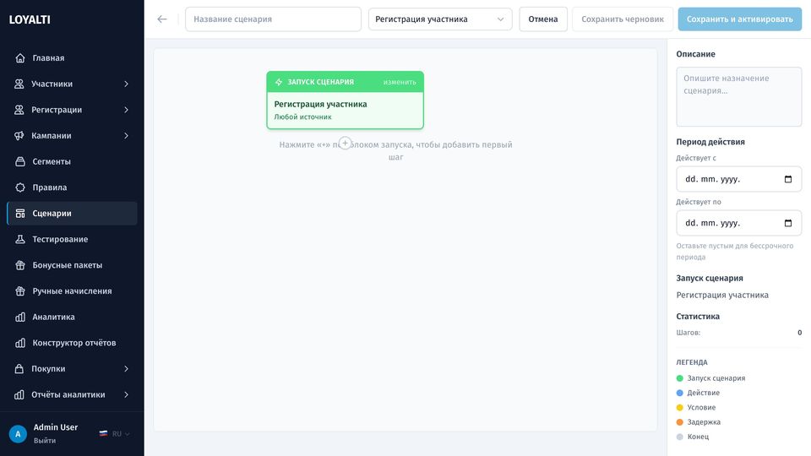This screenshot has width=811, height=456.
Task: Click the Бонусные пакеты gift icon
Action: [20, 264]
